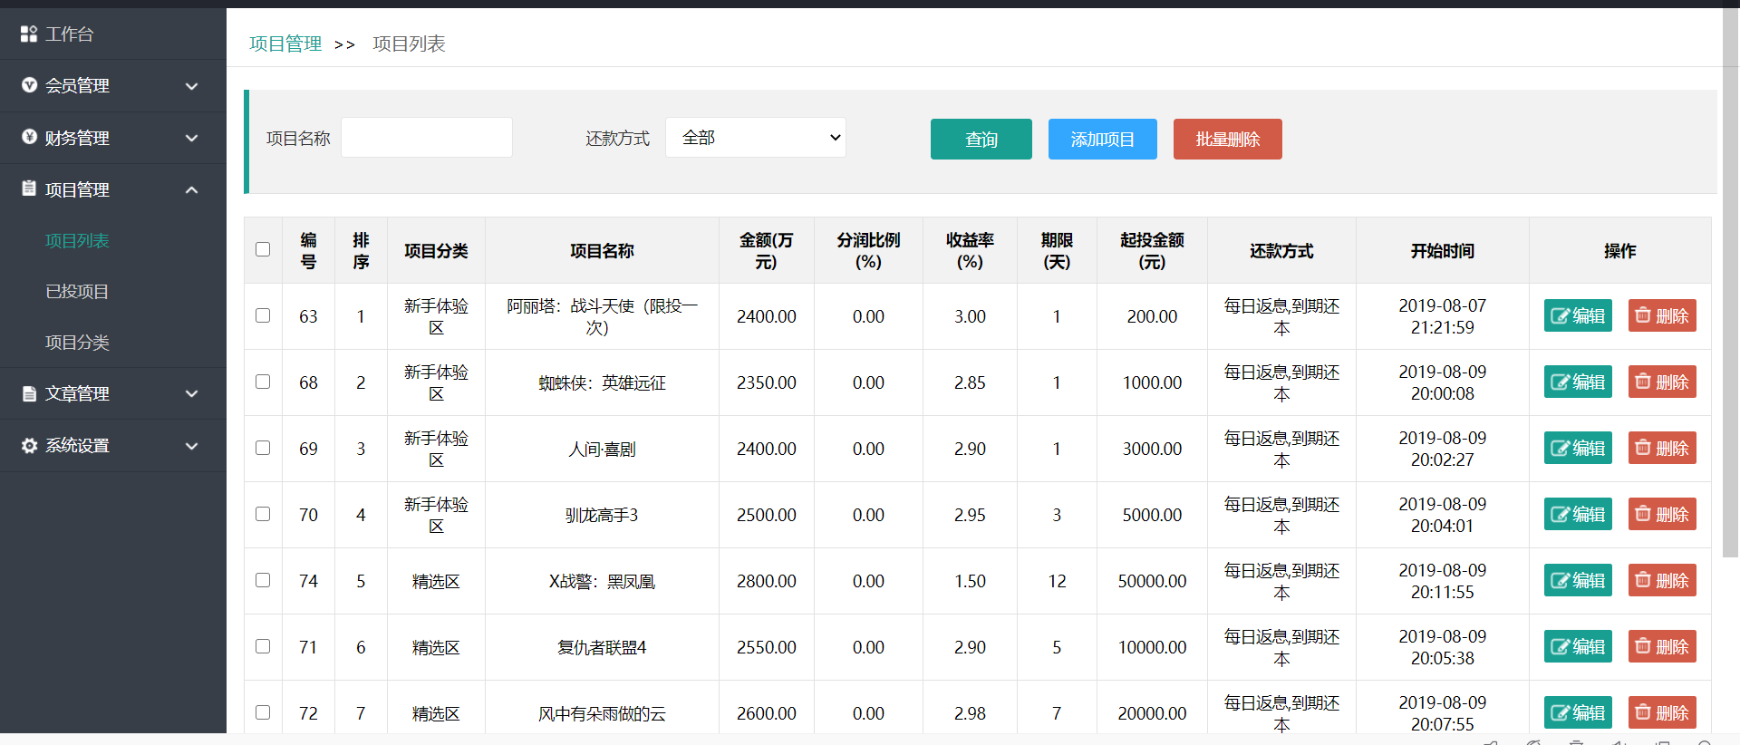Click the 收益率(%) column header

coord(970,251)
